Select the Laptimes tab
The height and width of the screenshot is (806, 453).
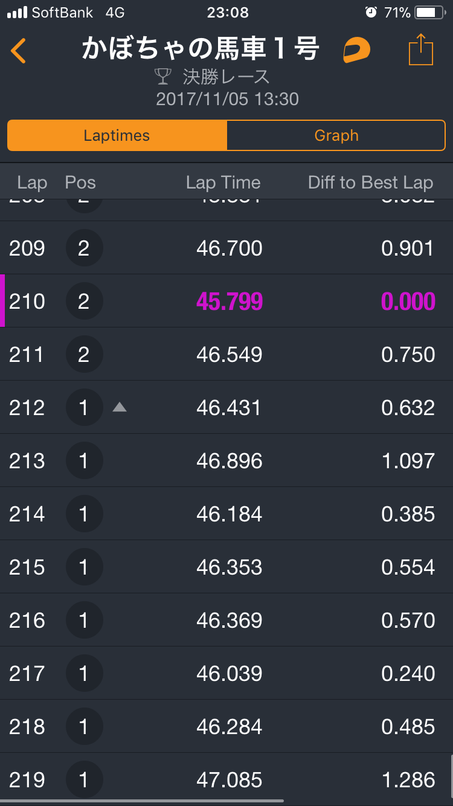pos(117,135)
